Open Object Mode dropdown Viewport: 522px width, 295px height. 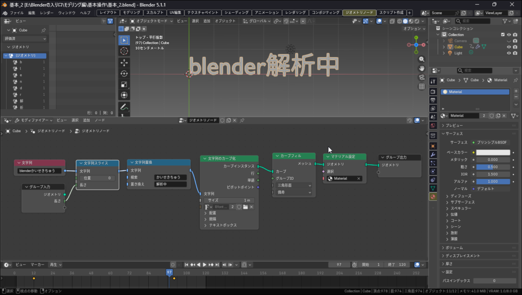click(152, 21)
